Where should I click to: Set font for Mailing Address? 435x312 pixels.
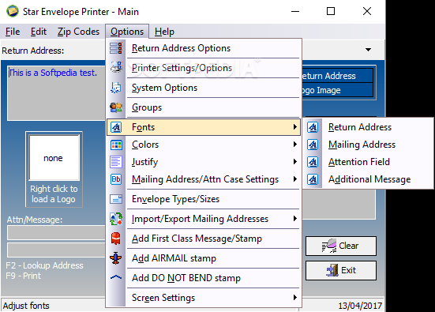pos(368,145)
